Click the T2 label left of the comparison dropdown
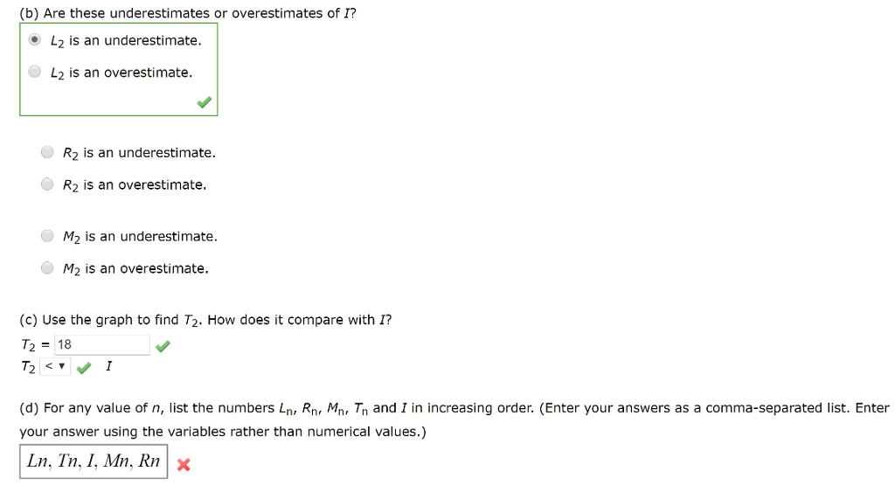Image resolution: width=895 pixels, height=499 pixels. (x=28, y=368)
